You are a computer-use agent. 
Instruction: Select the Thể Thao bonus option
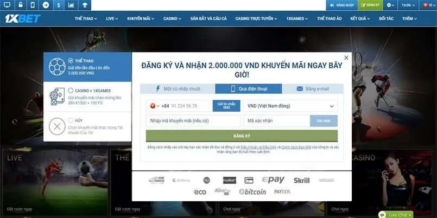[x=87, y=67]
